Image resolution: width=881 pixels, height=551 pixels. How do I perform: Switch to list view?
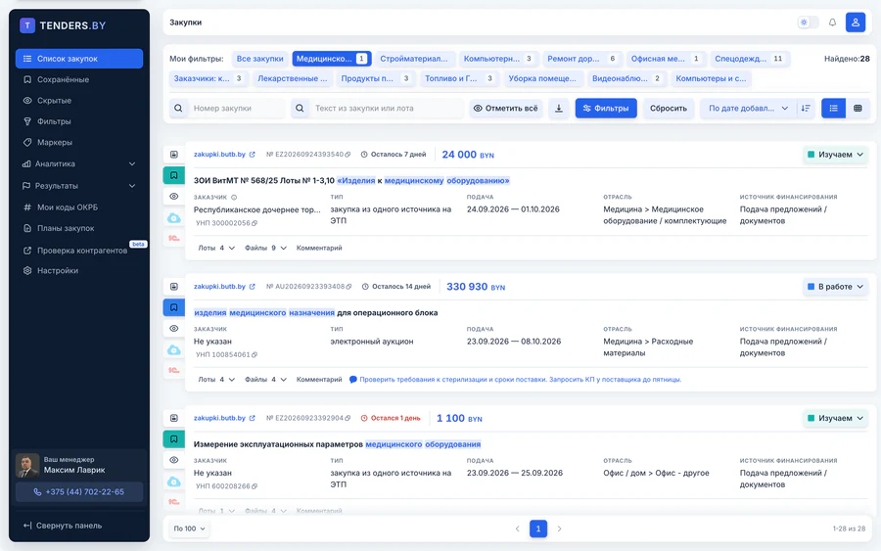click(833, 109)
